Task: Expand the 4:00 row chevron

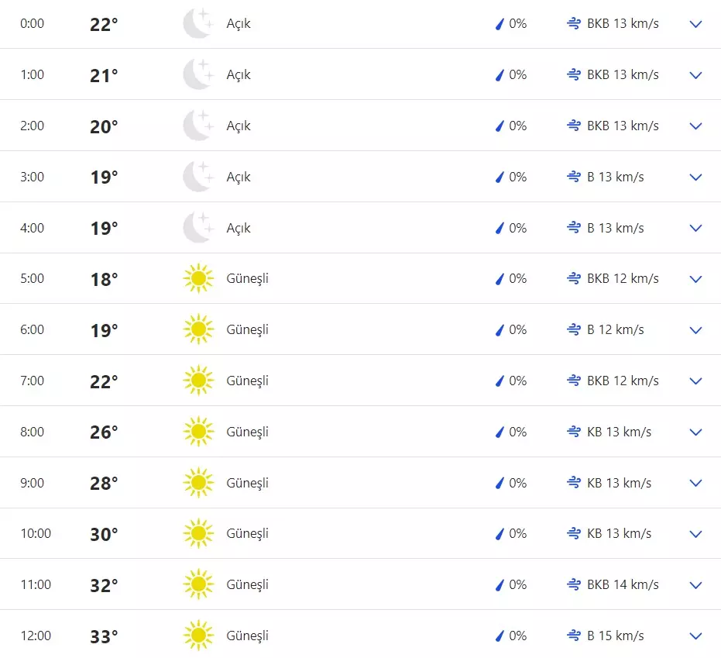Action: [695, 228]
